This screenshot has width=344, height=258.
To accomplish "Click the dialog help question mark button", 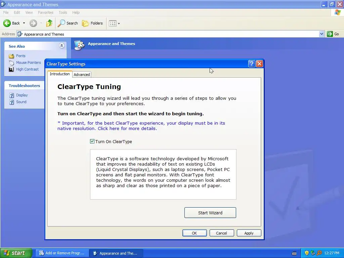I will [252, 63].
